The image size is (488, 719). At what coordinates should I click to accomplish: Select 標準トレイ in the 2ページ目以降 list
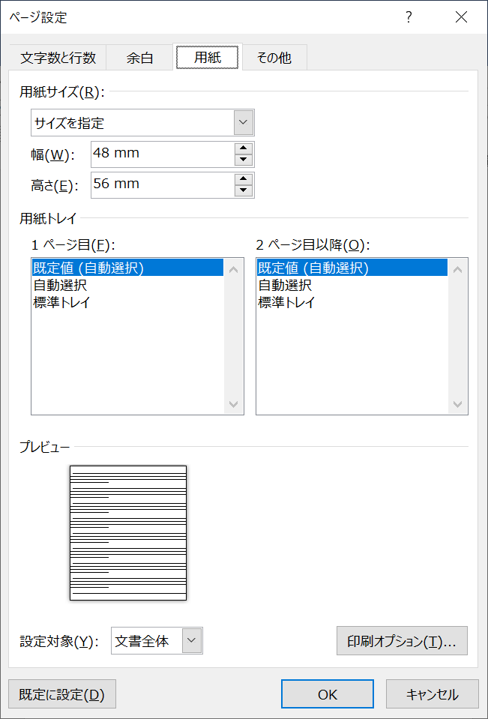[x=352, y=303]
